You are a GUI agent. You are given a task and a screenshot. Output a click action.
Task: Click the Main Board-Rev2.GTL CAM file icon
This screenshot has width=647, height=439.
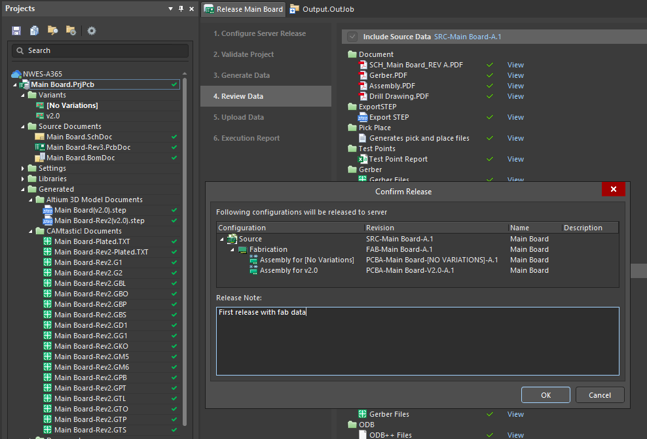click(x=47, y=398)
